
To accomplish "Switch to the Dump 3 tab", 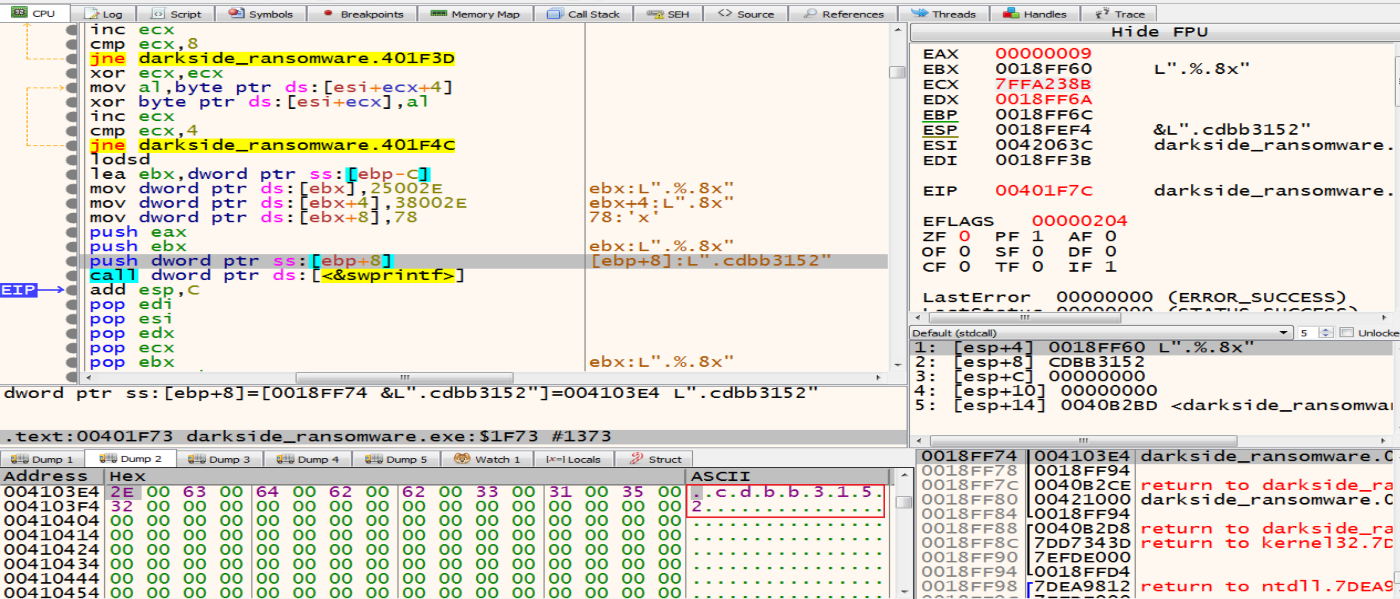I will point(219,459).
